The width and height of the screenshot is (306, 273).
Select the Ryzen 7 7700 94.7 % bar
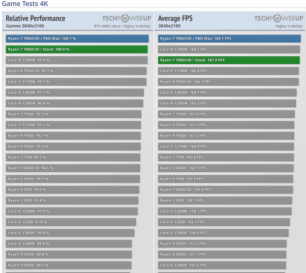coord(73,157)
